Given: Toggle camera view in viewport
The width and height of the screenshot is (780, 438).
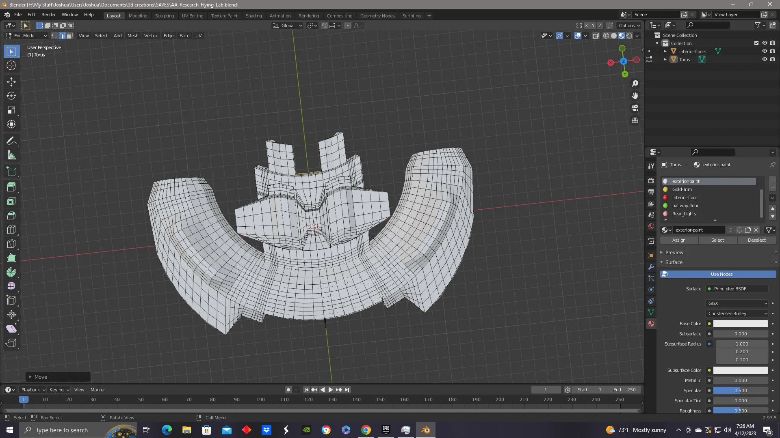Looking at the screenshot, I should coord(635,108).
